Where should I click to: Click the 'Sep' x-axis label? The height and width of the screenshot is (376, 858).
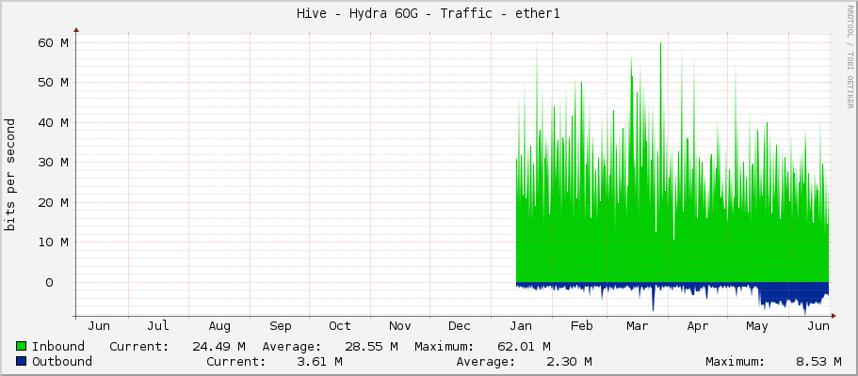[280, 326]
